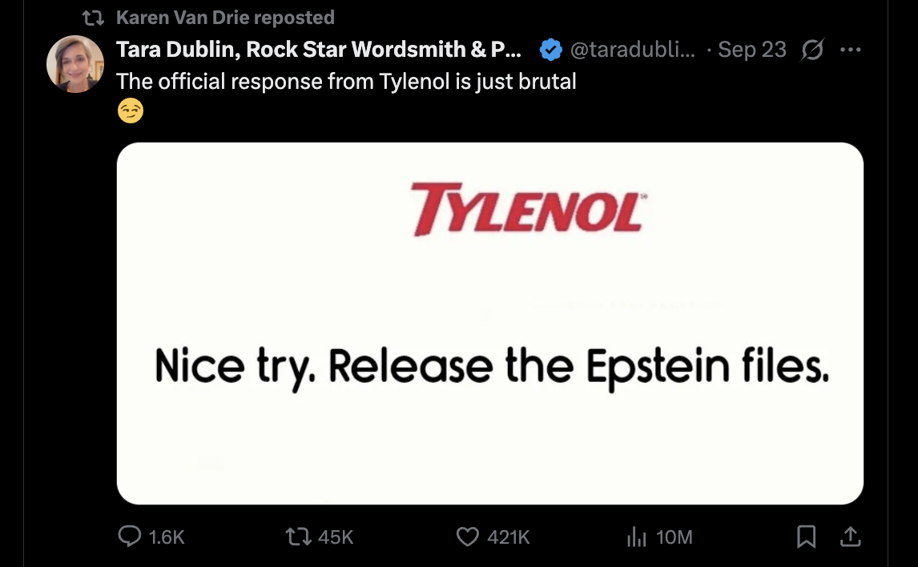918x567 pixels.
Task: View post analytics via bar chart icon
Action: pos(635,537)
